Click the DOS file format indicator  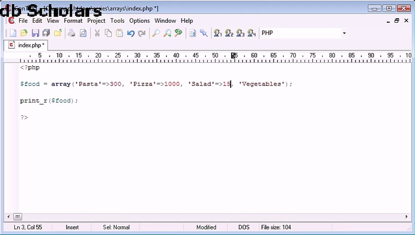(244, 227)
